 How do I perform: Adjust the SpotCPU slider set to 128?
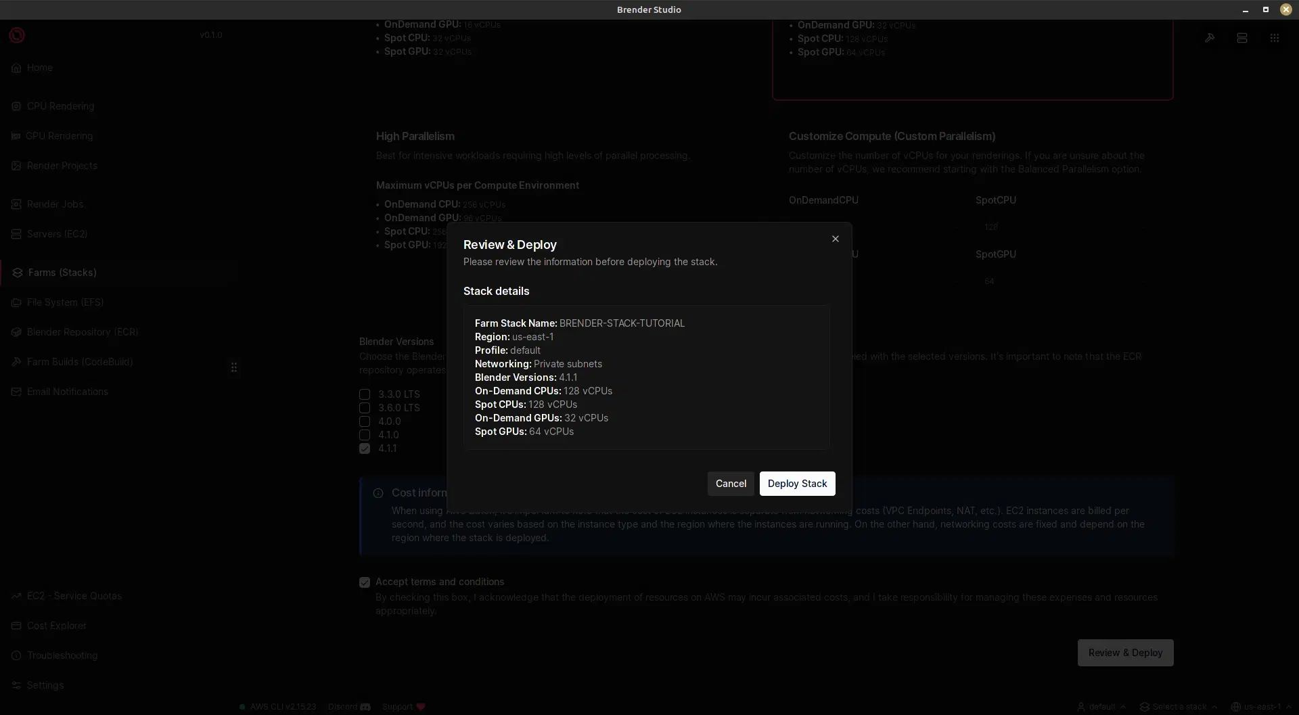pos(991,227)
